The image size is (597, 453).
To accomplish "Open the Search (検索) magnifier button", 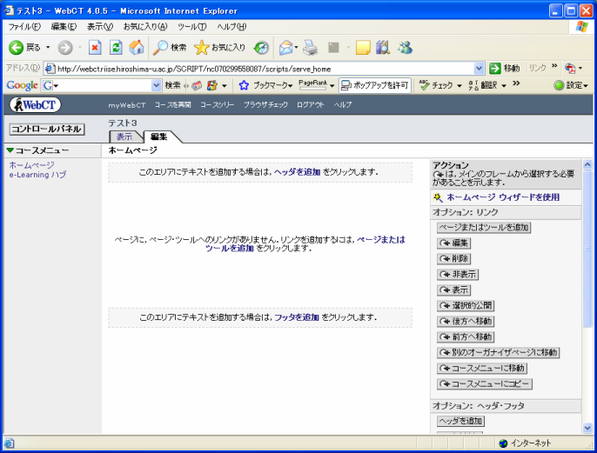I will 170,48.
